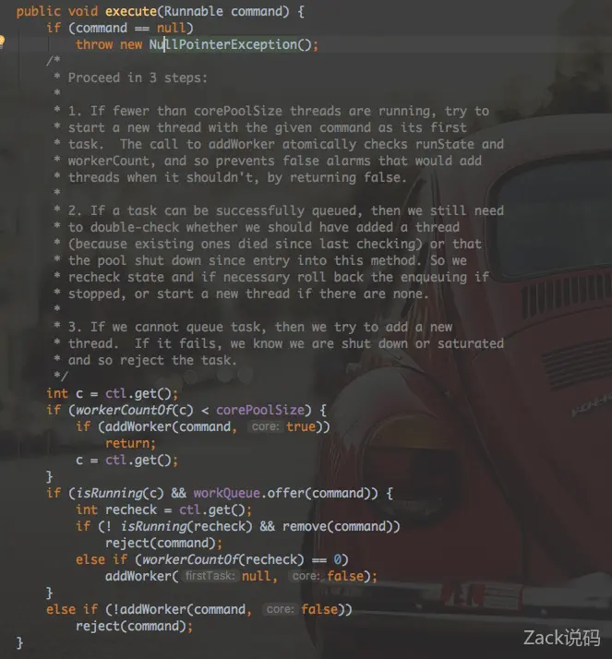The width and height of the screenshot is (612, 659).
Task: Click the comment 'Proceed in 3 steps:'
Action: click(138, 78)
